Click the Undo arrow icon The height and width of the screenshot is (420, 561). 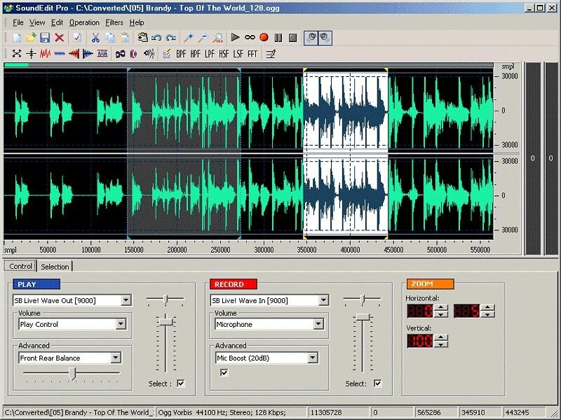pyautogui.click(x=157, y=38)
